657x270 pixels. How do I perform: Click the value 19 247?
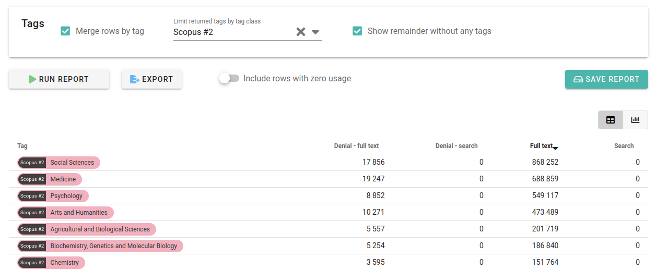(373, 179)
